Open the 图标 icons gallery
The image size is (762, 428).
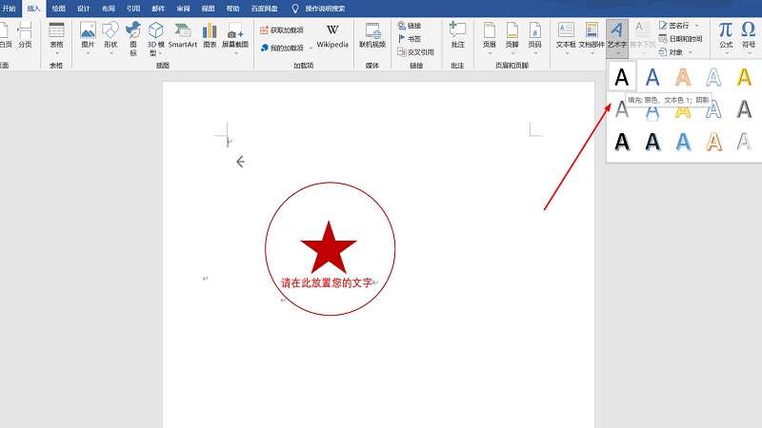click(133, 35)
